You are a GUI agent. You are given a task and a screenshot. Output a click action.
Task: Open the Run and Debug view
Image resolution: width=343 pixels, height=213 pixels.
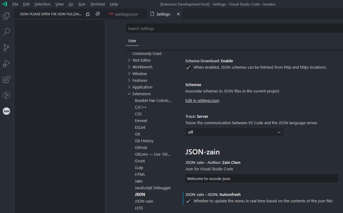tap(6, 63)
